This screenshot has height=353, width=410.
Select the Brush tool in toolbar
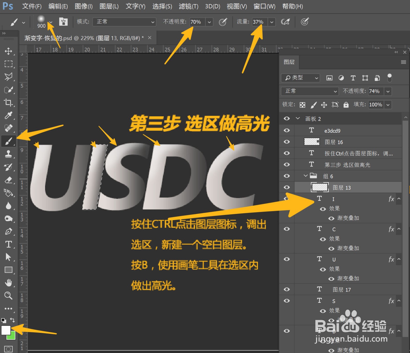point(8,141)
